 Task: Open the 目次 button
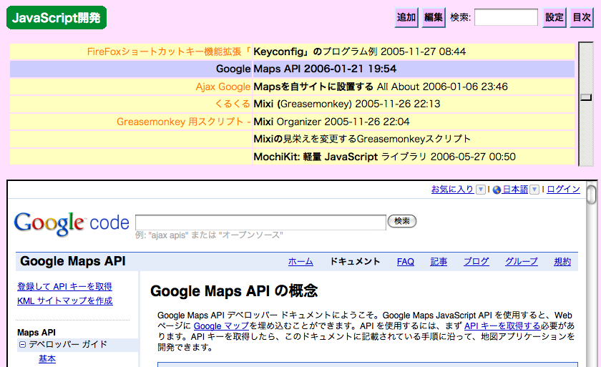coord(582,18)
